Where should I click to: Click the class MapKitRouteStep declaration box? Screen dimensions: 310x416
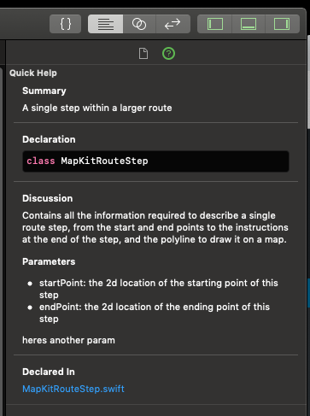click(155, 161)
